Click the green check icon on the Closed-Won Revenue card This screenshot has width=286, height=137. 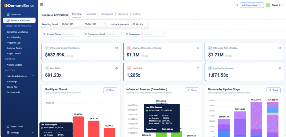[47, 48]
